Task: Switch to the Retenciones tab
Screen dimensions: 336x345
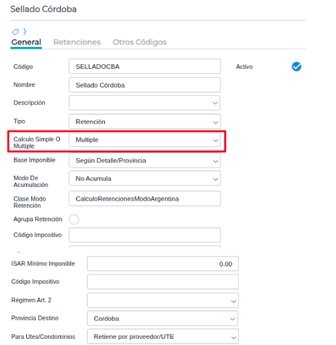Action: point(77,42)
